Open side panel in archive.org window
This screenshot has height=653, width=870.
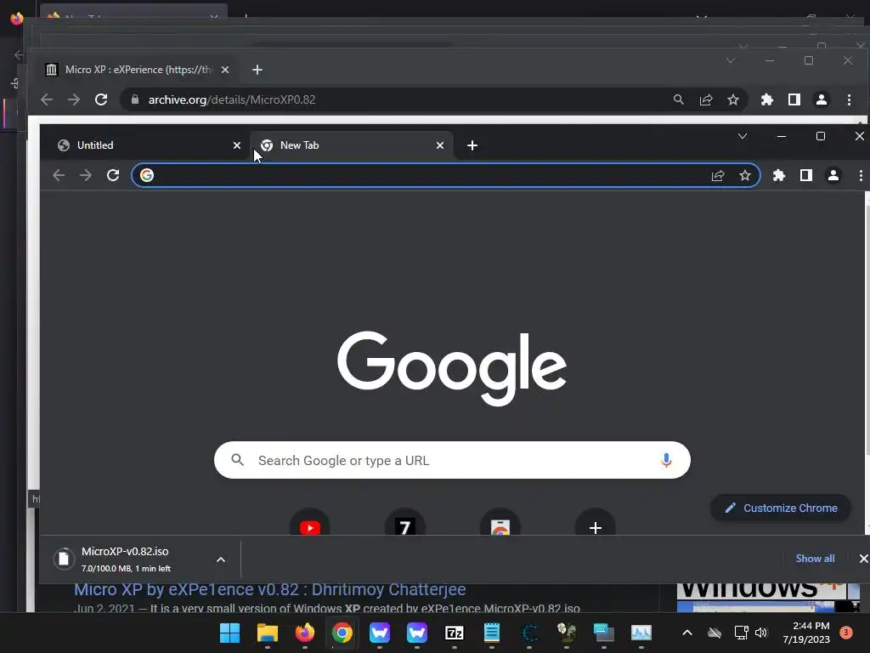[x=794, y=100]
